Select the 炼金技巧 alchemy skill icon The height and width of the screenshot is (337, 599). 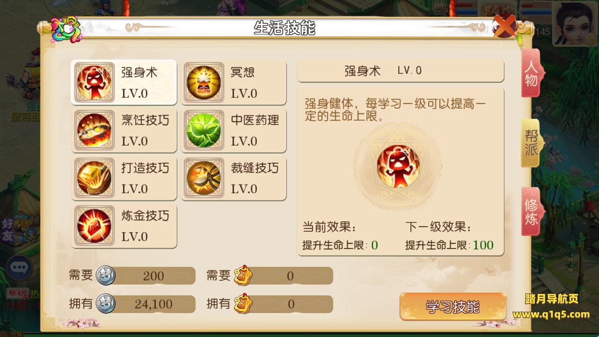tap(95, 226)
